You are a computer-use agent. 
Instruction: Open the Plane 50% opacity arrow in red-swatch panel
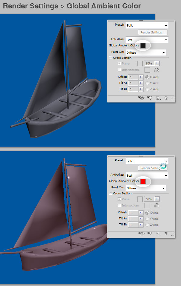(157, 199)
